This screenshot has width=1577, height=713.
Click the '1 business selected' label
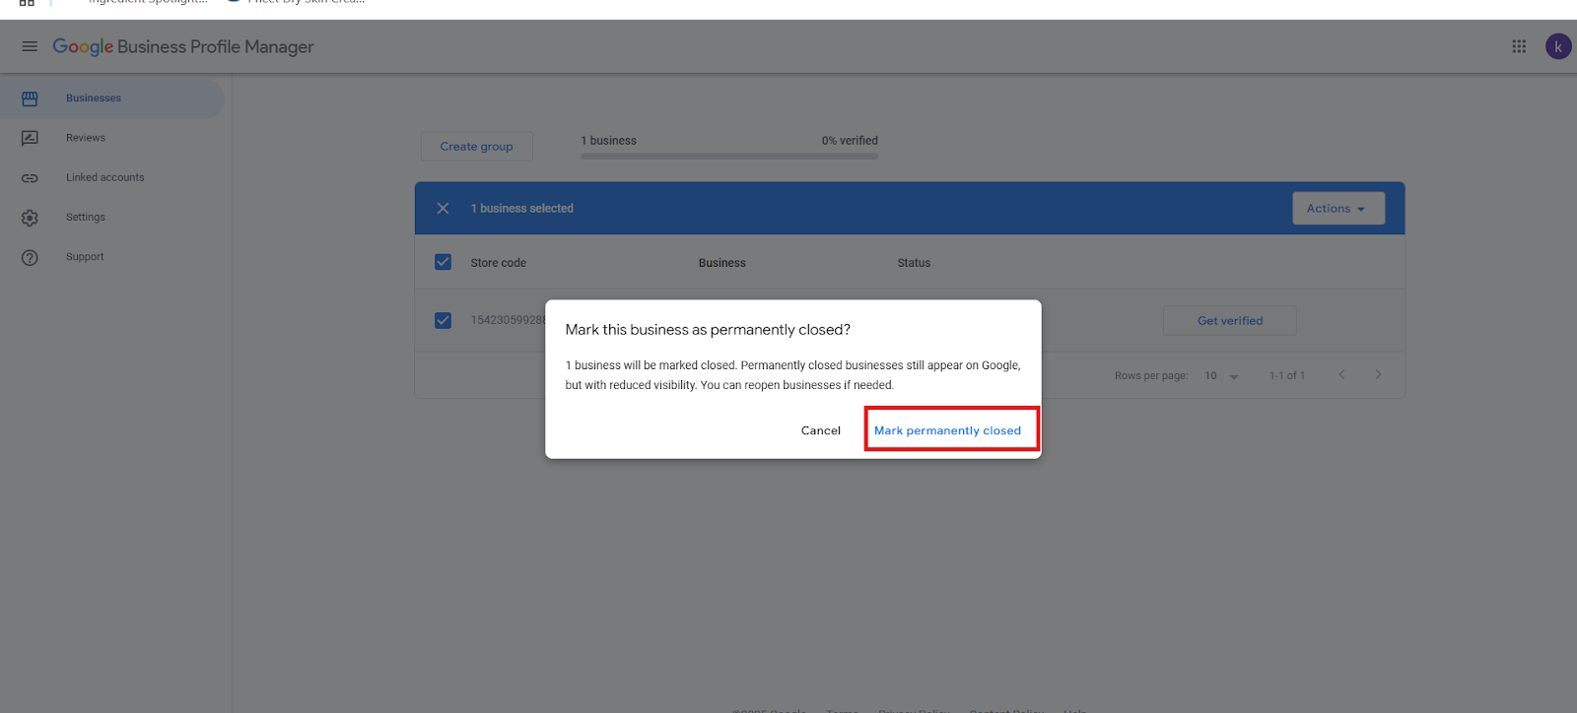[521, 209]
